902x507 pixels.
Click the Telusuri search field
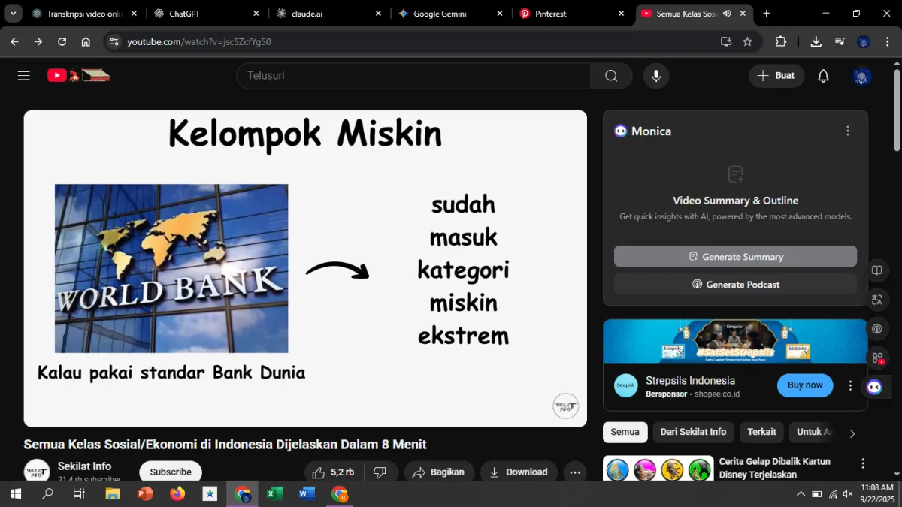click(413, 76)
